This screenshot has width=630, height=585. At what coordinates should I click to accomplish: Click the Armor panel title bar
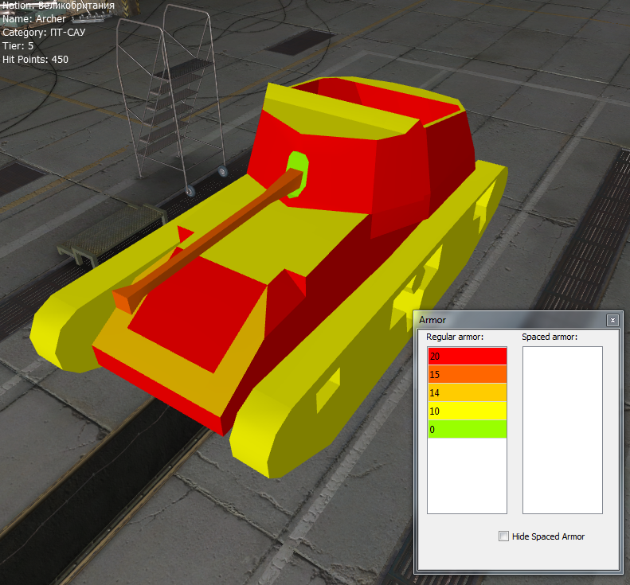point(510,320)
